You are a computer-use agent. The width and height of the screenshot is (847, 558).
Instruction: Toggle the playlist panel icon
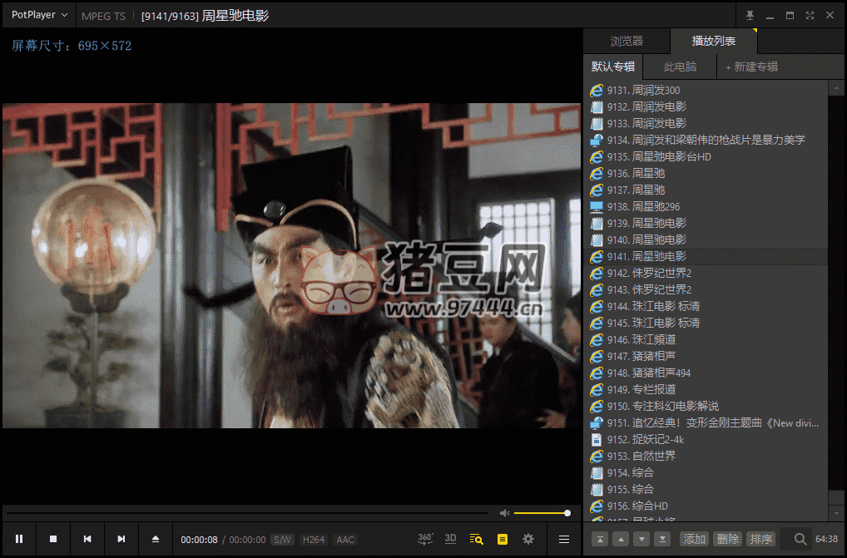click(x=502, y=539)
